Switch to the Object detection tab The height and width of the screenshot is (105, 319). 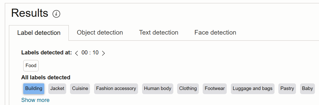click(x=100, y=33)
